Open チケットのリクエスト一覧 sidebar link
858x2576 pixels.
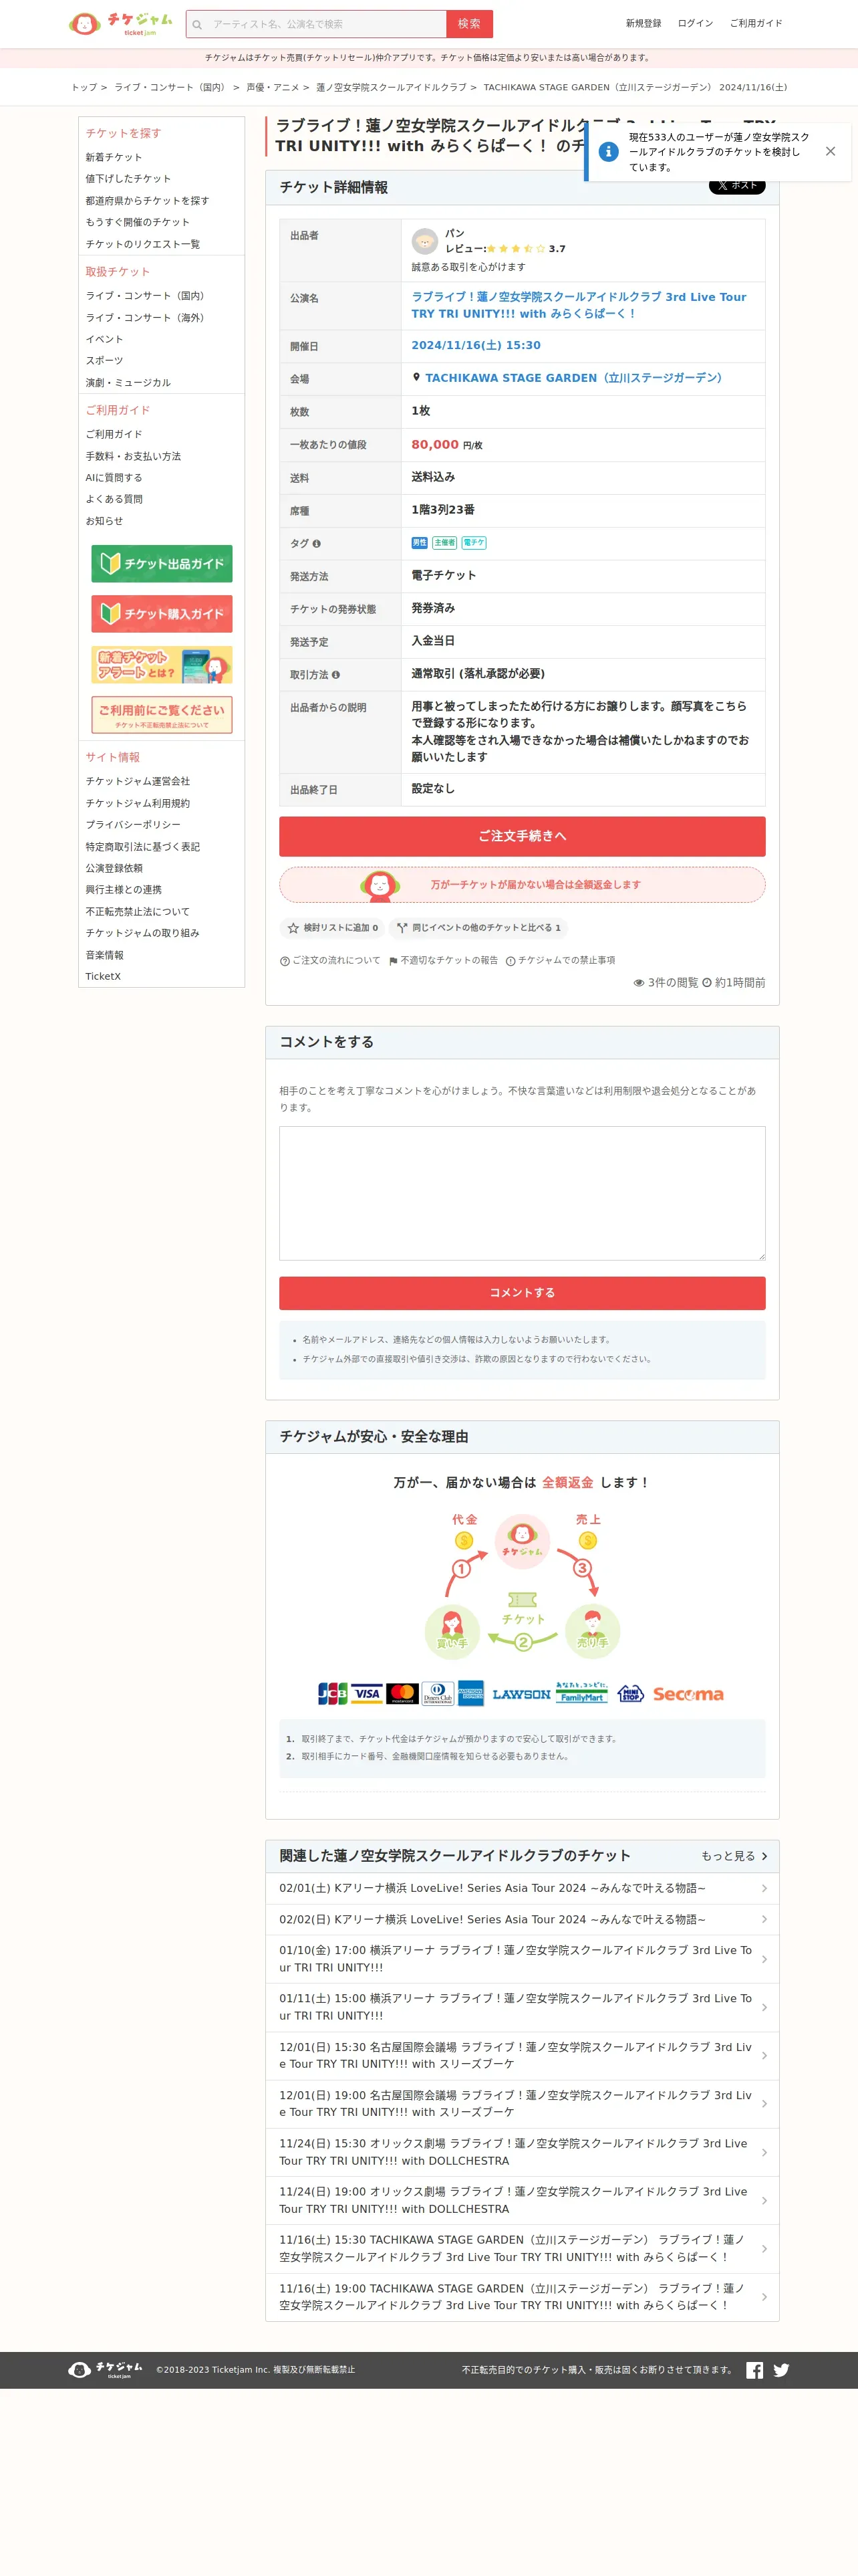pyautogui.click(x=143, y=244)
